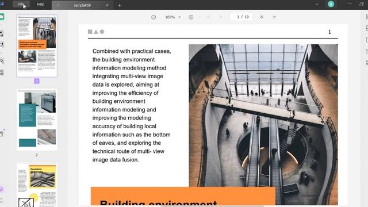Select the page 1 thumbnail
The image size is (368, 207).
pos(37,46)
